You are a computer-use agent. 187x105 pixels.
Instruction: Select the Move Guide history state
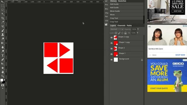pos(127,11)
